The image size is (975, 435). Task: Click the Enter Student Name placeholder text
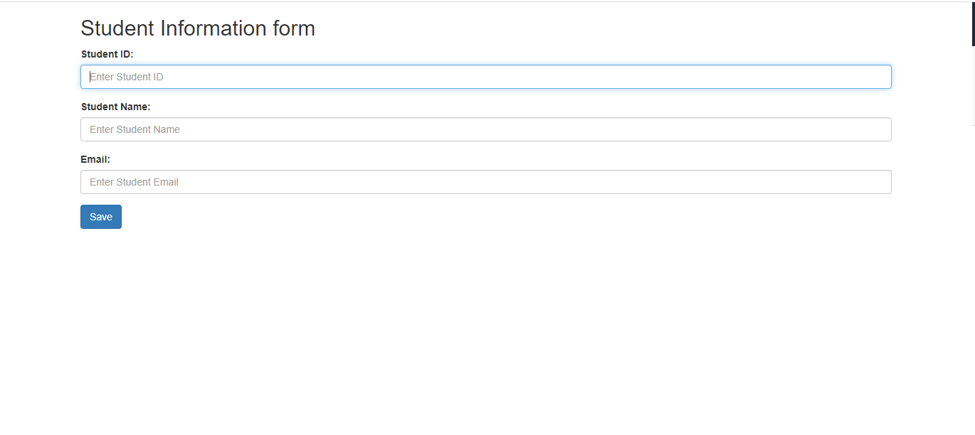[135, 129]
